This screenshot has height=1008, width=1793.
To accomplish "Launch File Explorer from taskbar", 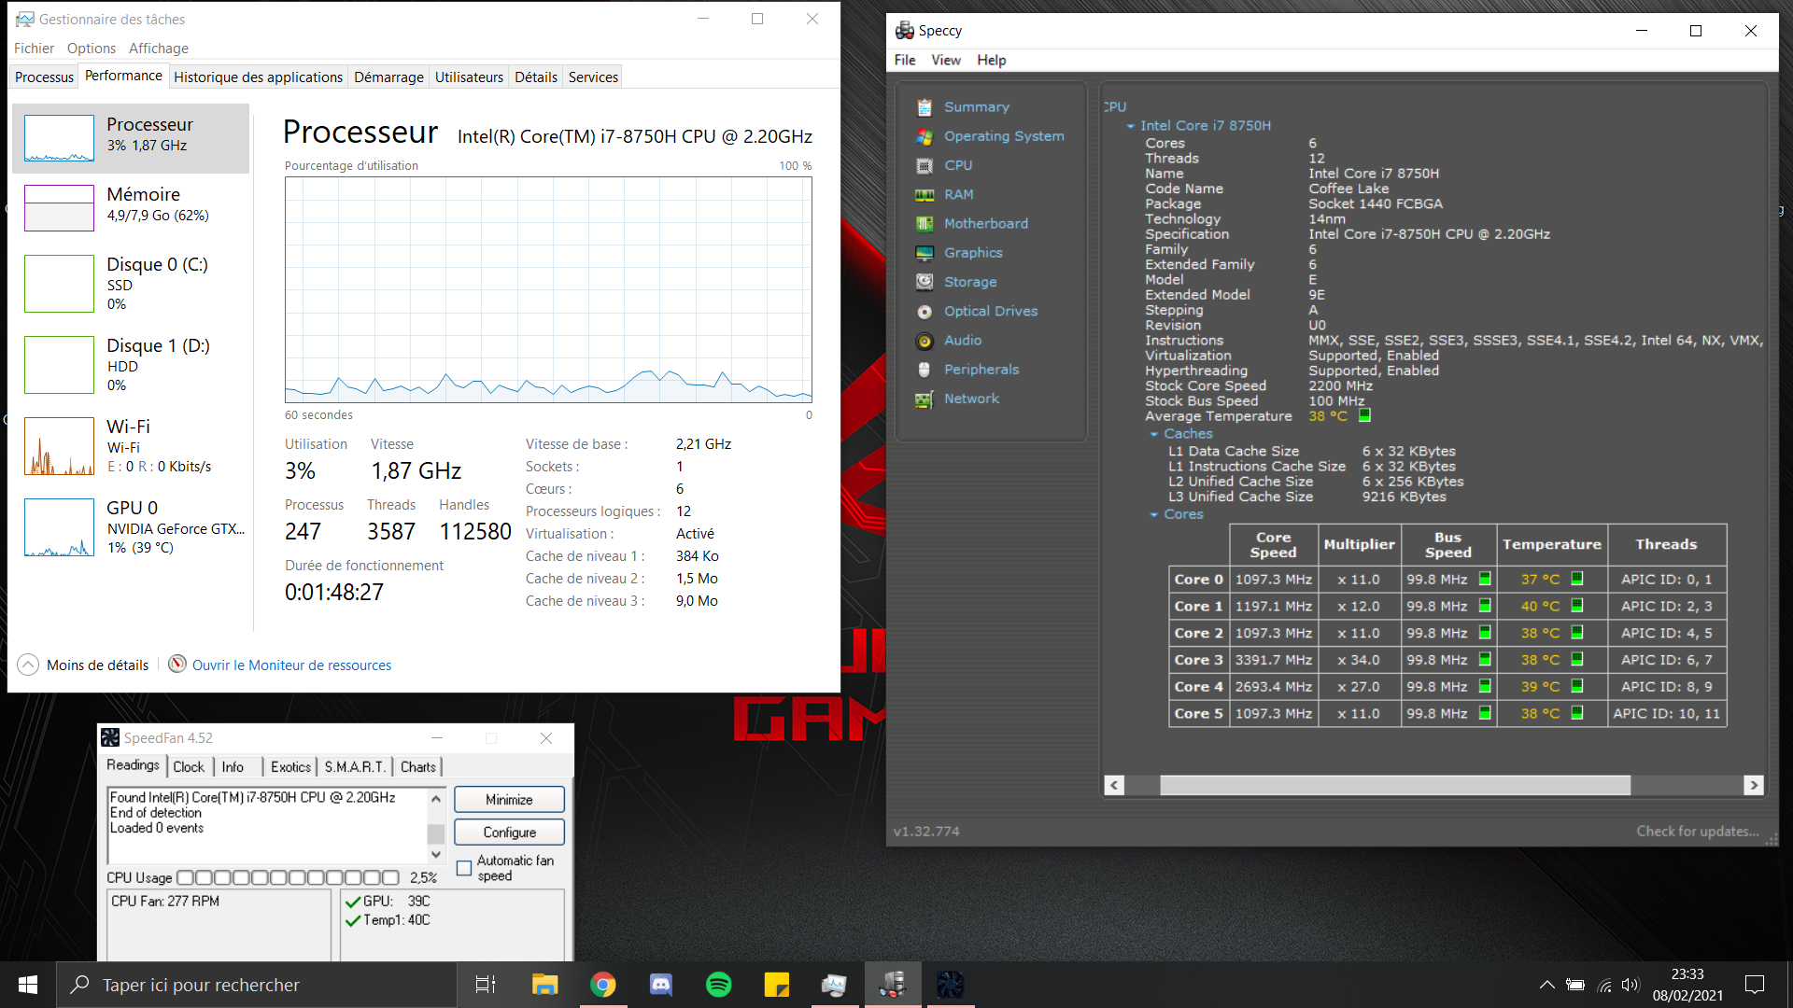I will coord(544,985).
